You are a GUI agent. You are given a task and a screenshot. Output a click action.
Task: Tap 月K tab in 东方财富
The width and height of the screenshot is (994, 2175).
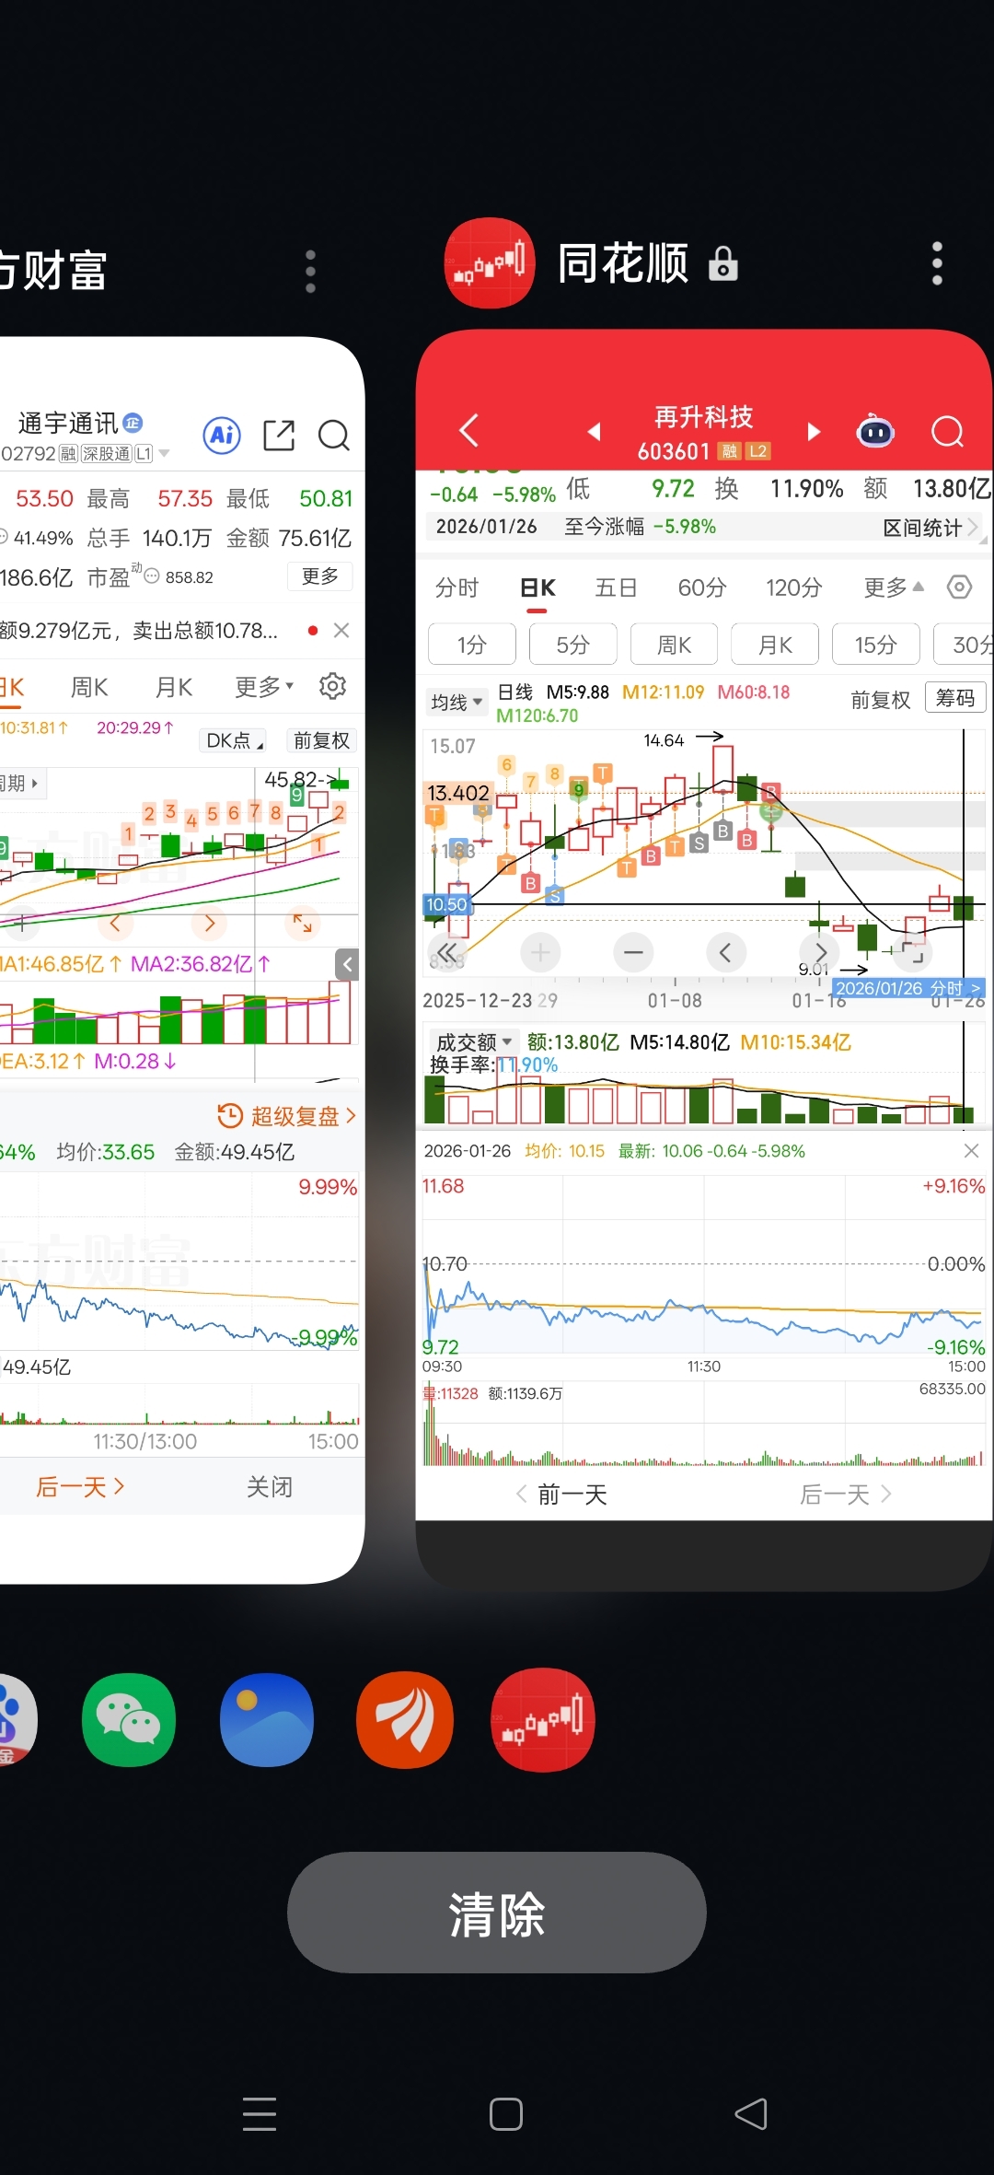pos(174,687)
